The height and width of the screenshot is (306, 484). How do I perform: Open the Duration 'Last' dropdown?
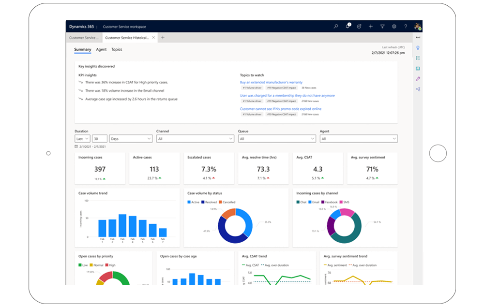82,139
